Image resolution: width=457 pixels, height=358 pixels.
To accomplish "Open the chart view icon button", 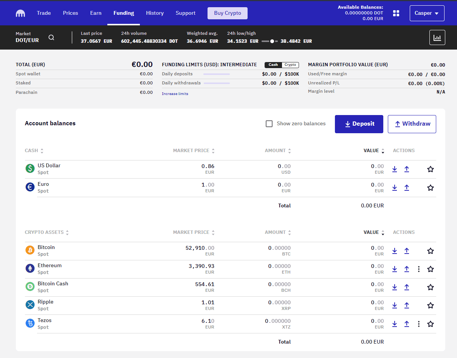I will (437, 37).
